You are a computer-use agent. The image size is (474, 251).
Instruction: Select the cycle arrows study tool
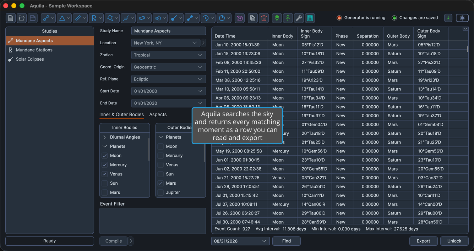click(110, 18)
